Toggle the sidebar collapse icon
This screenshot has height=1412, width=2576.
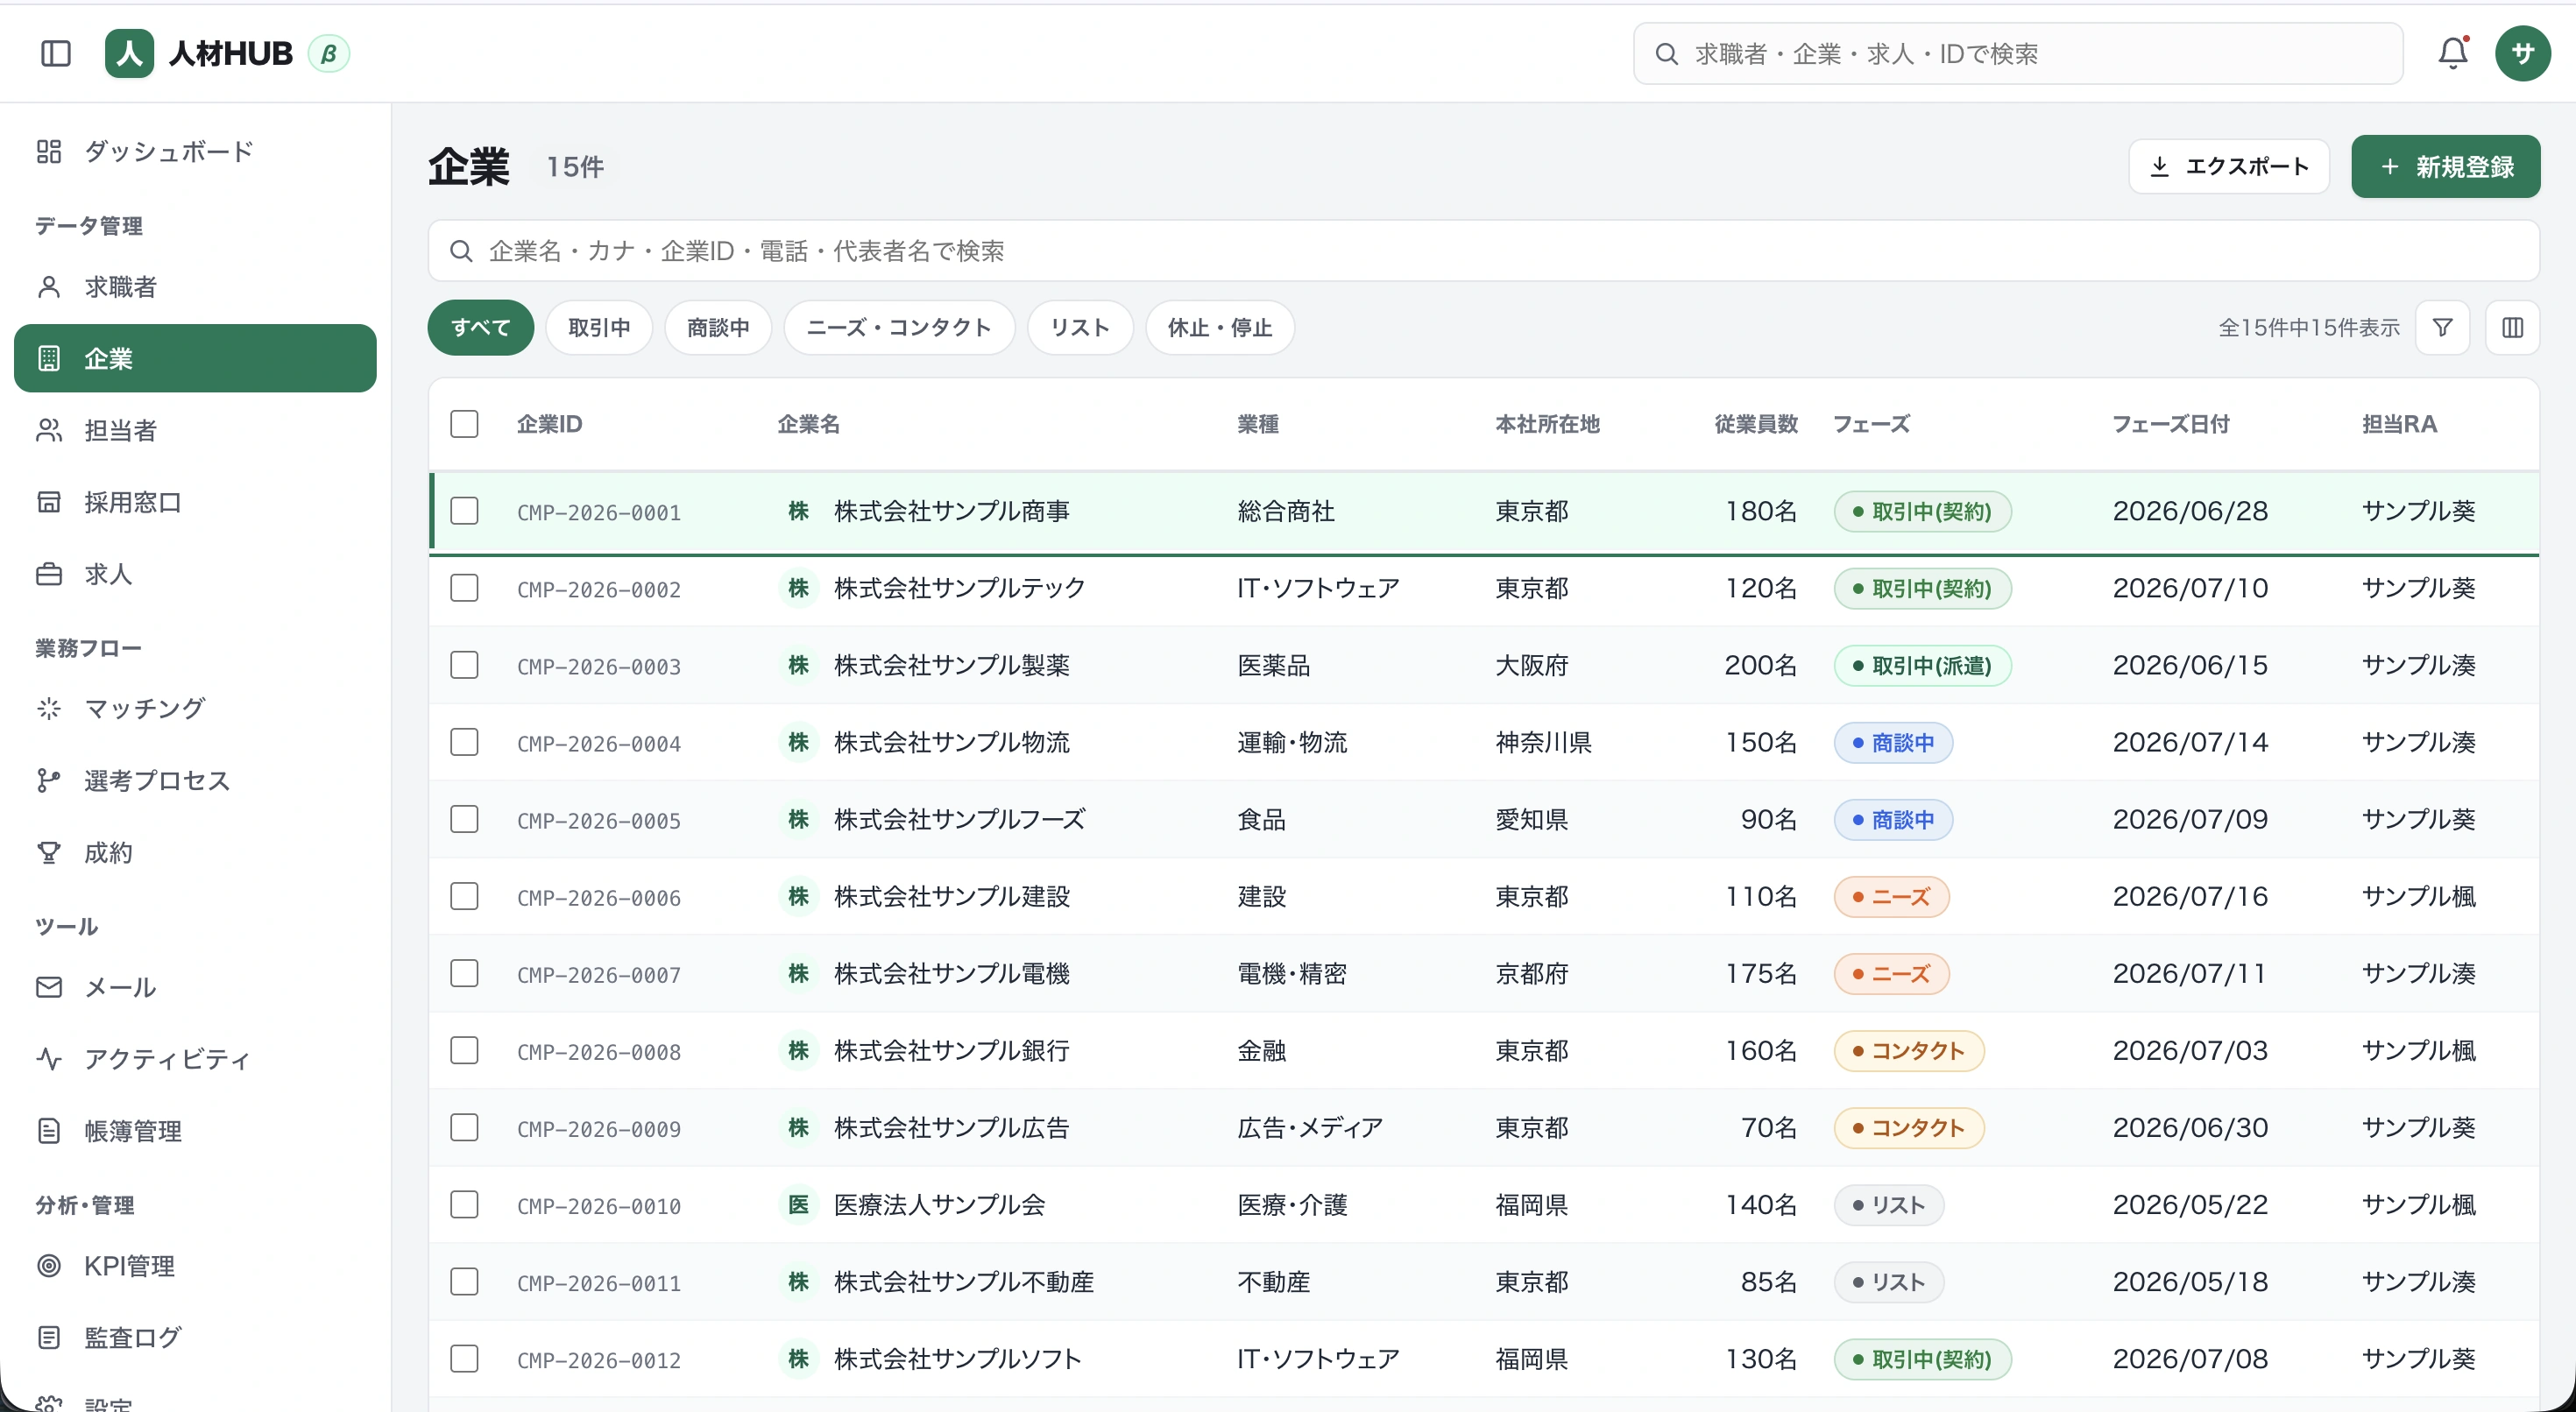tap(56, 53)
